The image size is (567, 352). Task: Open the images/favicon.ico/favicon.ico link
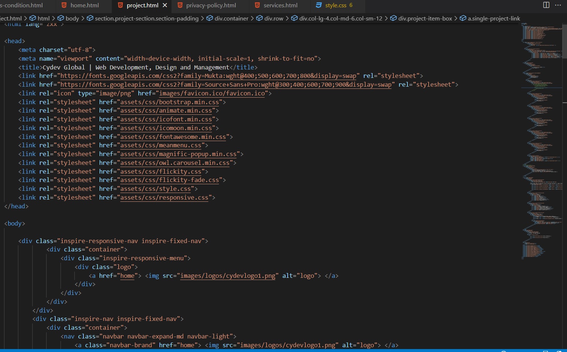pos(212,94)
